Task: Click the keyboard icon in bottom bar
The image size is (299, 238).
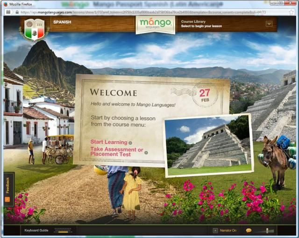Action: point(63,231)
